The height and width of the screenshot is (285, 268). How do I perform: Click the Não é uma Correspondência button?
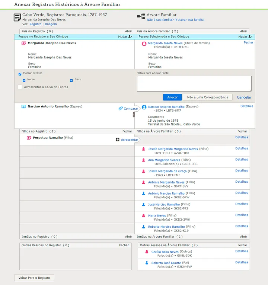tap(207, 97)
